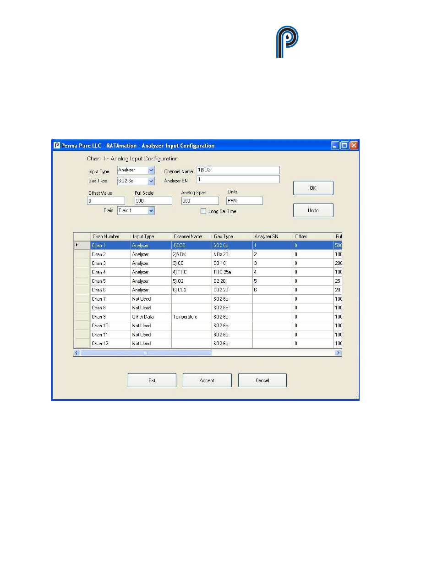Click the horizontal scrollbar thumb of table
The image size is (437, 566).
(146, 353)
